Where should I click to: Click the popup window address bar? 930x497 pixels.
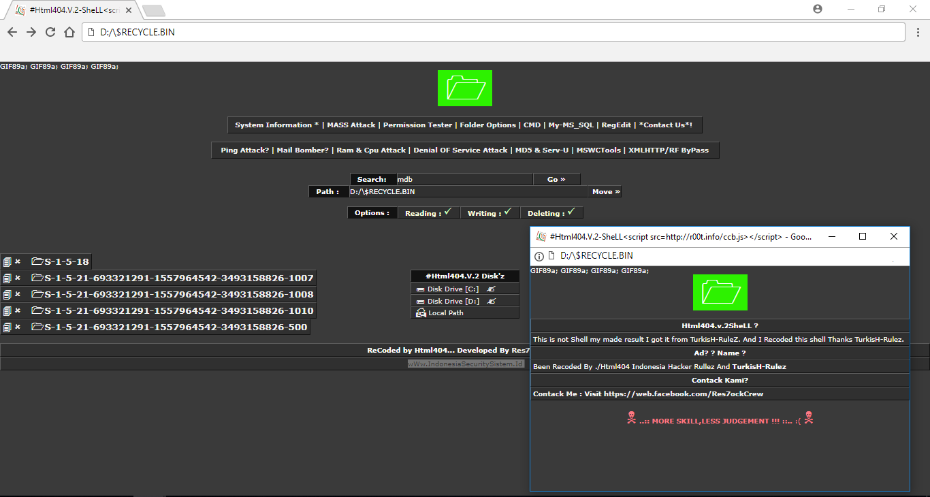(x=720, y=256)
